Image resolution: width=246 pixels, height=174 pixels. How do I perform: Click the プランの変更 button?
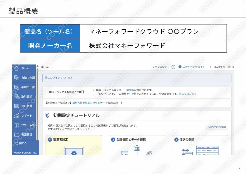pos(160,67)
